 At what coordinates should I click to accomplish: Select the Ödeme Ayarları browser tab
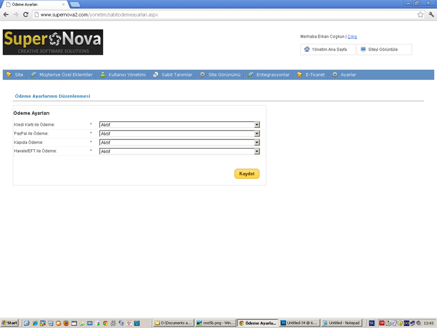click(x=35, y=4)
